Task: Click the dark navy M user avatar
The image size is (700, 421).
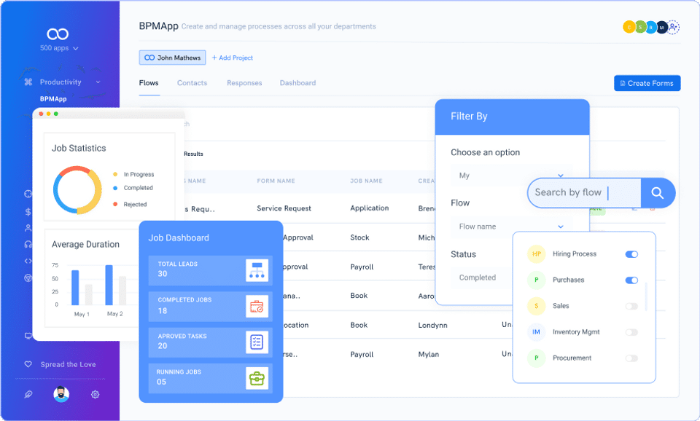Action: [661, 27]
